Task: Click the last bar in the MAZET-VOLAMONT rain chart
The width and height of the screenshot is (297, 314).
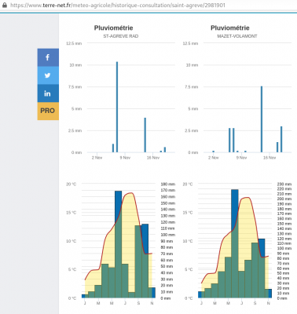Action: [281, 139]
